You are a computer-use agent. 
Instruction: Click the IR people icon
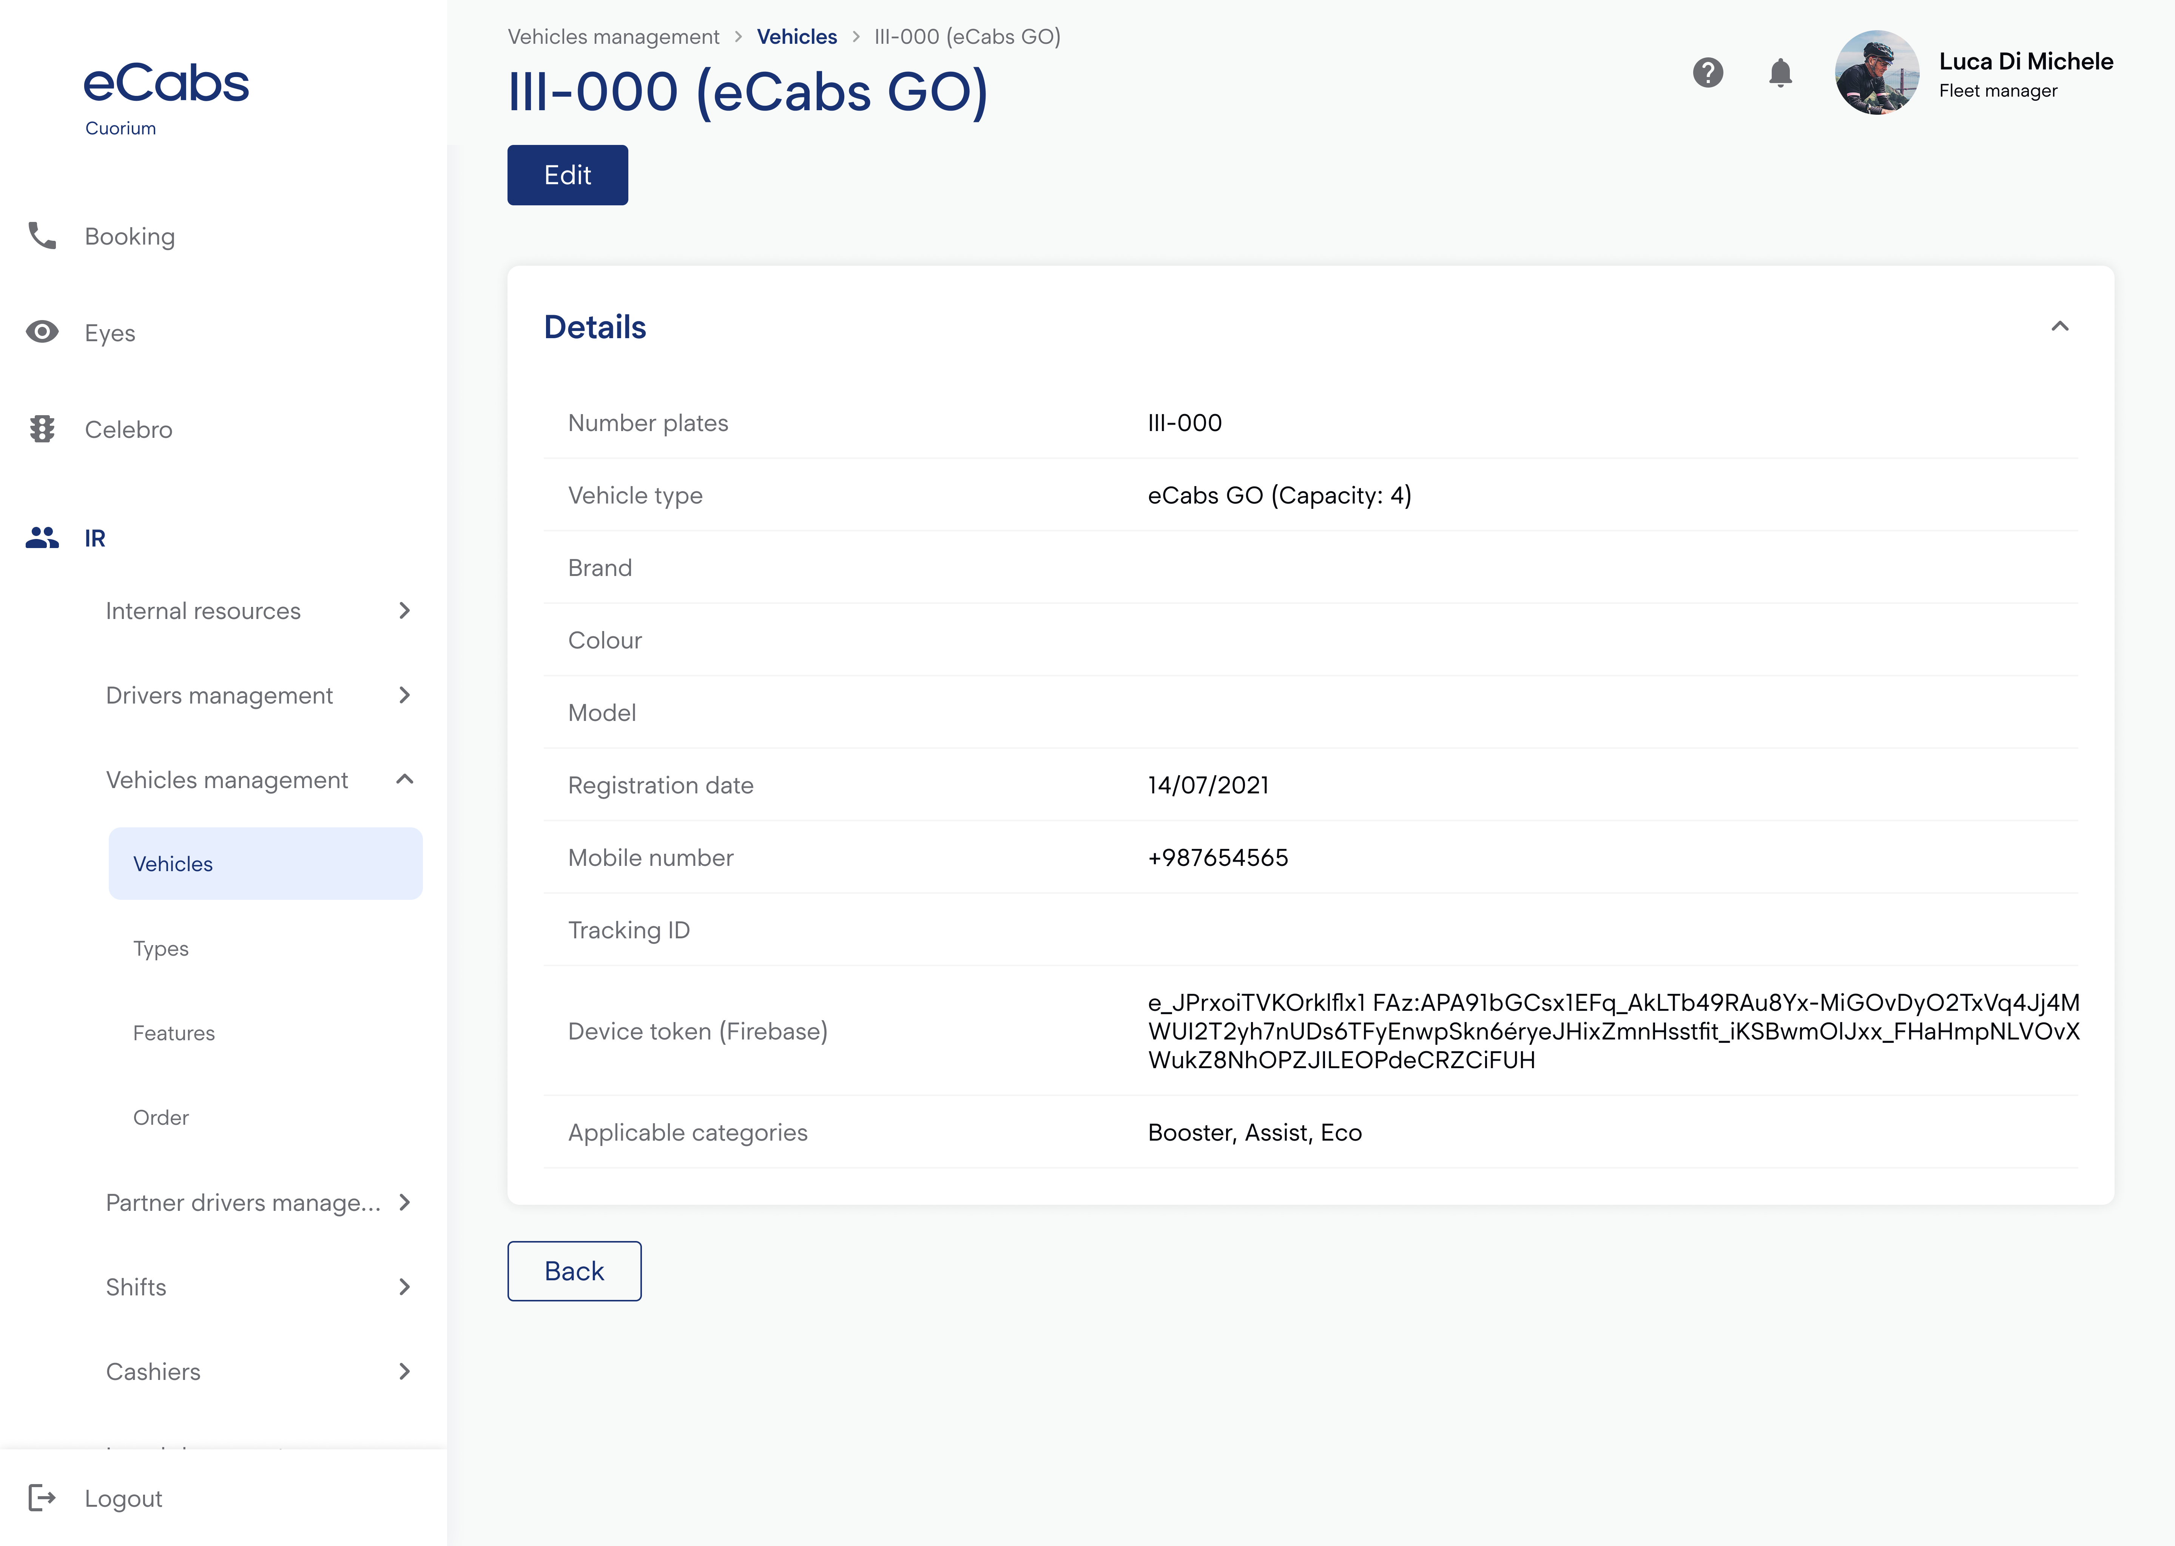click(x=42, y=538)
